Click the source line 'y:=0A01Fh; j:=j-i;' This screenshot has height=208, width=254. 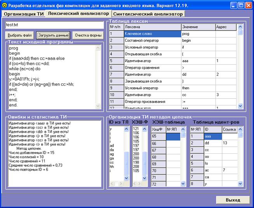(x=24, y=79)
